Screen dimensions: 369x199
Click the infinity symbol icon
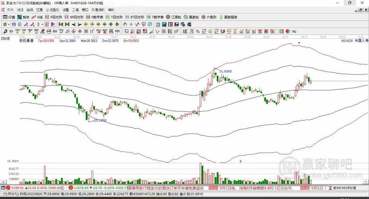click(x=294, y=31)
